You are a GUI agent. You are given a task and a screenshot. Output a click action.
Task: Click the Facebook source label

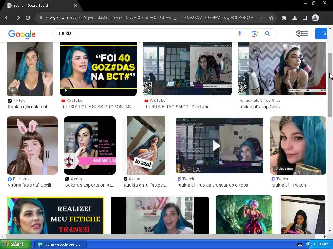click(x=19, y=179)
